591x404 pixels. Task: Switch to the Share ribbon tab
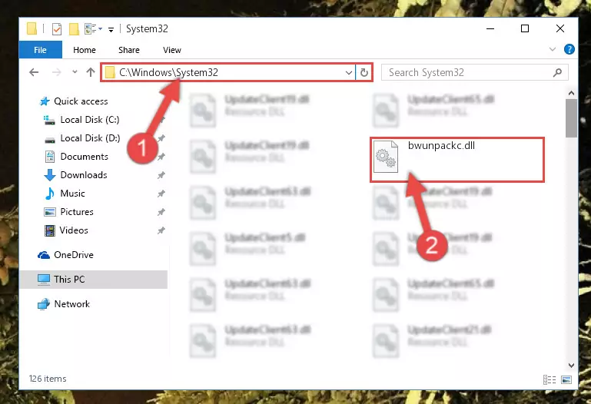129,50
